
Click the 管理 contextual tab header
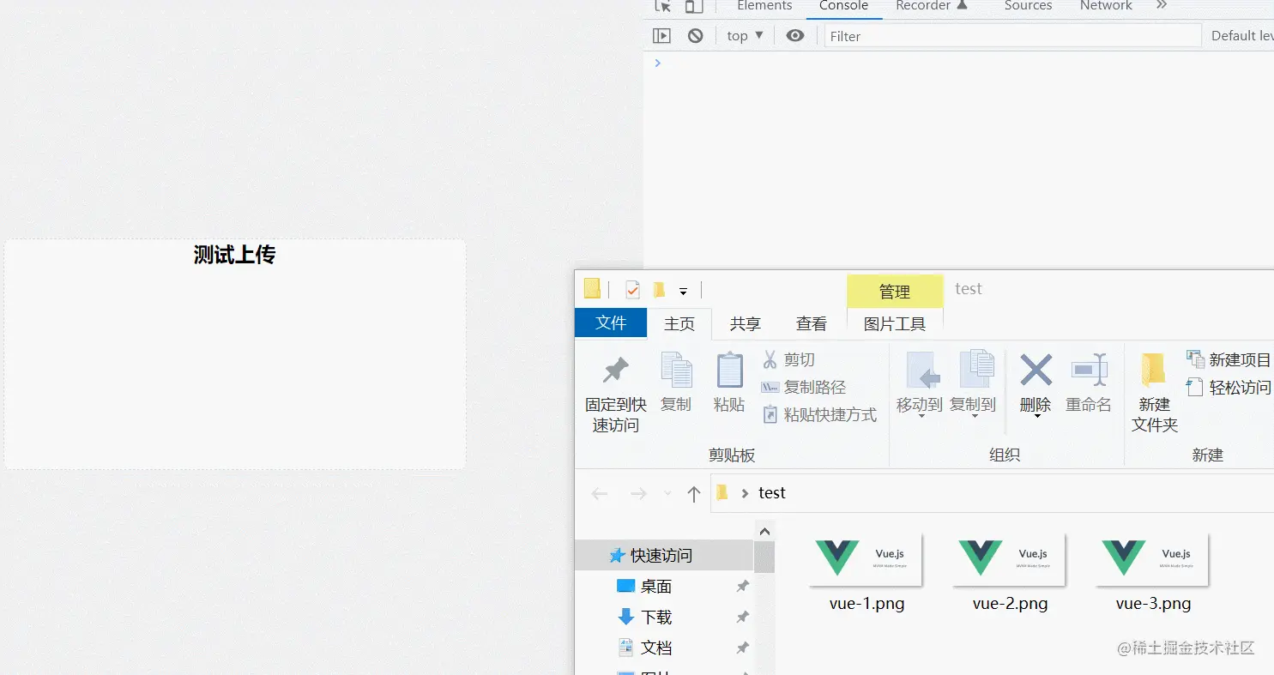pos(895,292)
